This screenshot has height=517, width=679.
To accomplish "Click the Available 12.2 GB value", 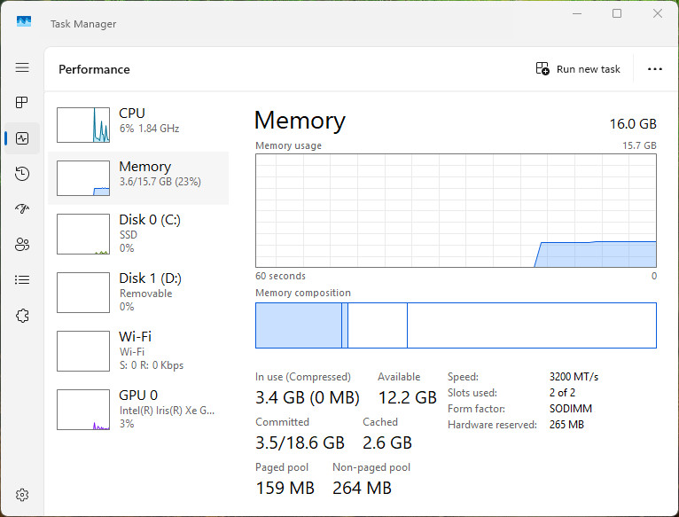I will pyautogui.click(x=408, y=397).
